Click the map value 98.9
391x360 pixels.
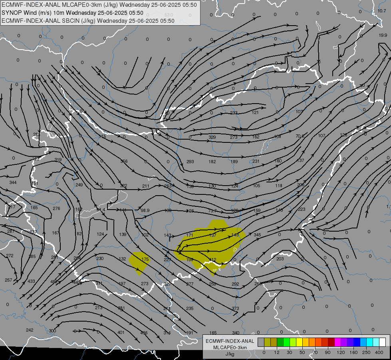pos(145,210)
